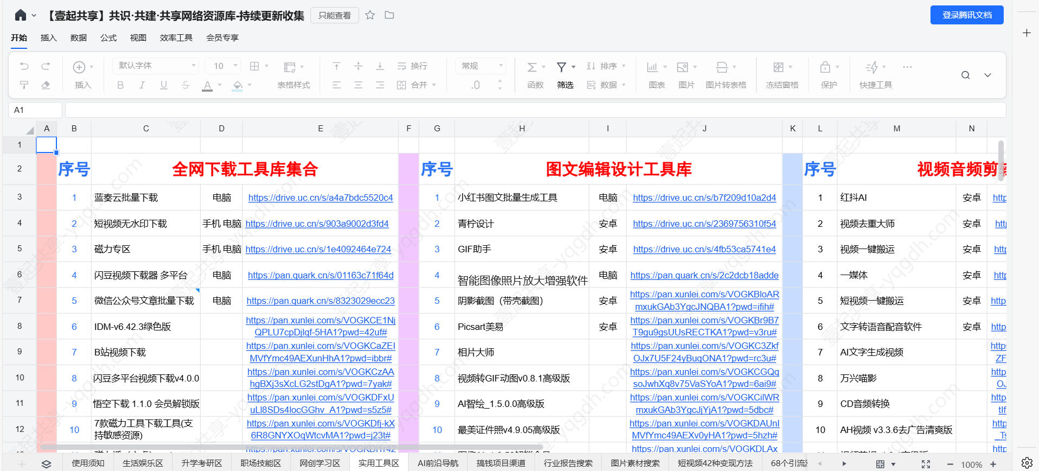
Task: Toggle 换行 text wrap
Action: pos(412,66)
